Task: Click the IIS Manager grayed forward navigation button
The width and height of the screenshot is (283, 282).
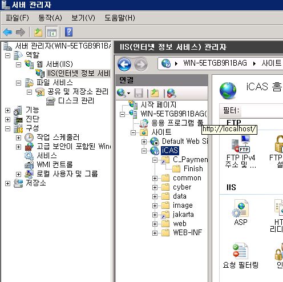Action: [x=141, y=65]
